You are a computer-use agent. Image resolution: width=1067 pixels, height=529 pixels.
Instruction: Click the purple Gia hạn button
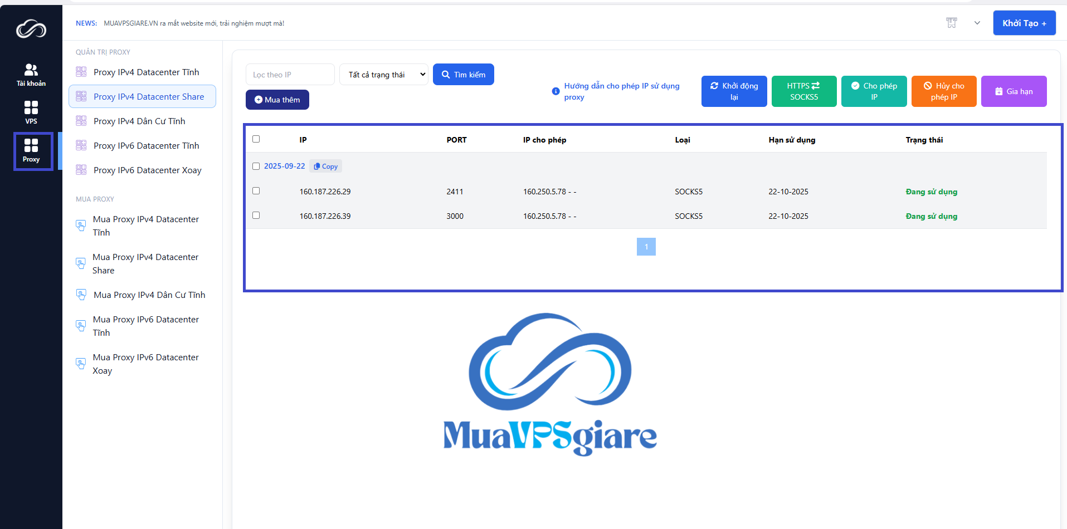(1014, 91)
